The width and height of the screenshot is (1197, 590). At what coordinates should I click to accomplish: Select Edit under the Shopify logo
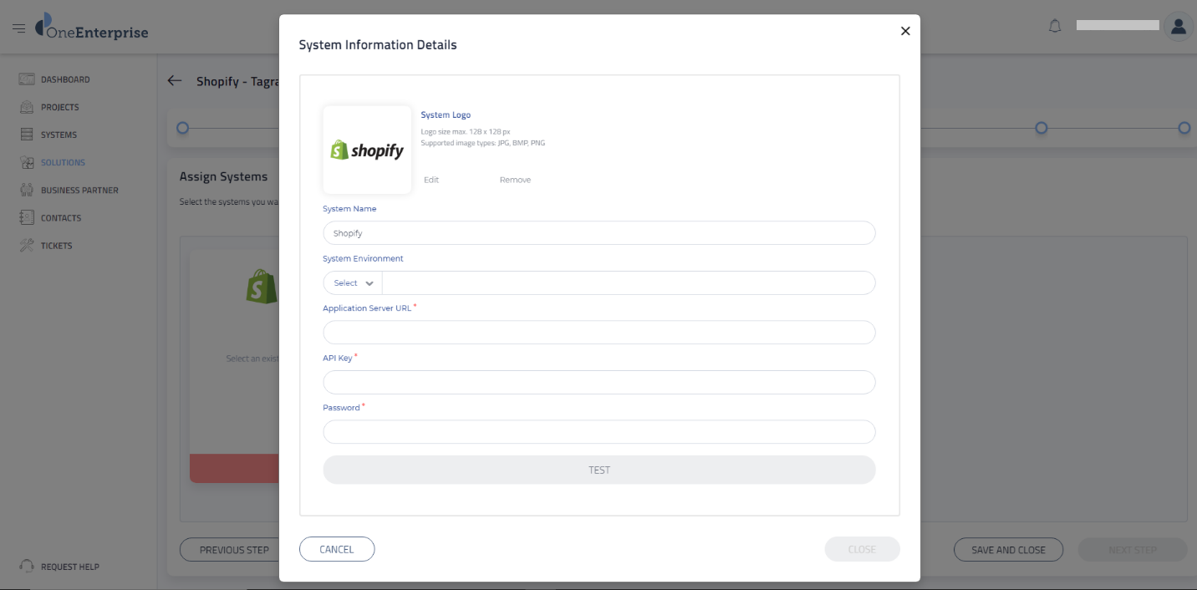431,179
